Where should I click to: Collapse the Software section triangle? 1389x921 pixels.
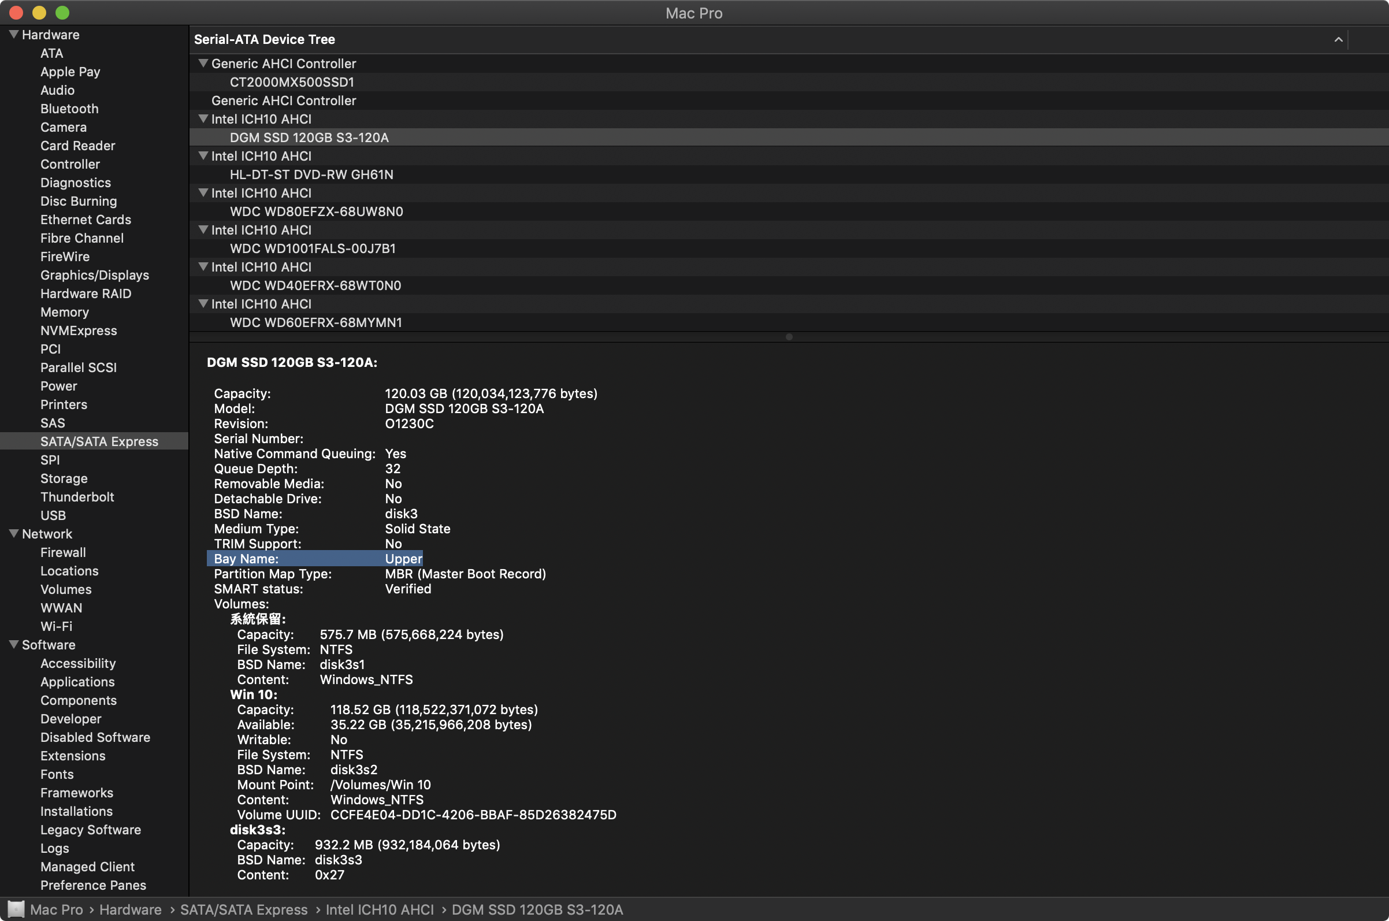pyautogui.click(x=14, y=644)
